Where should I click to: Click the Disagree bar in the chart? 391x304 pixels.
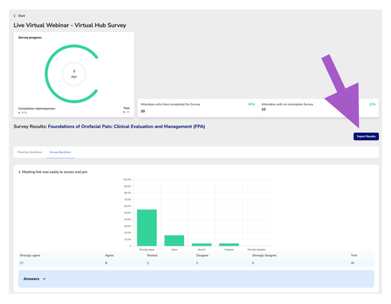[229, 244]
